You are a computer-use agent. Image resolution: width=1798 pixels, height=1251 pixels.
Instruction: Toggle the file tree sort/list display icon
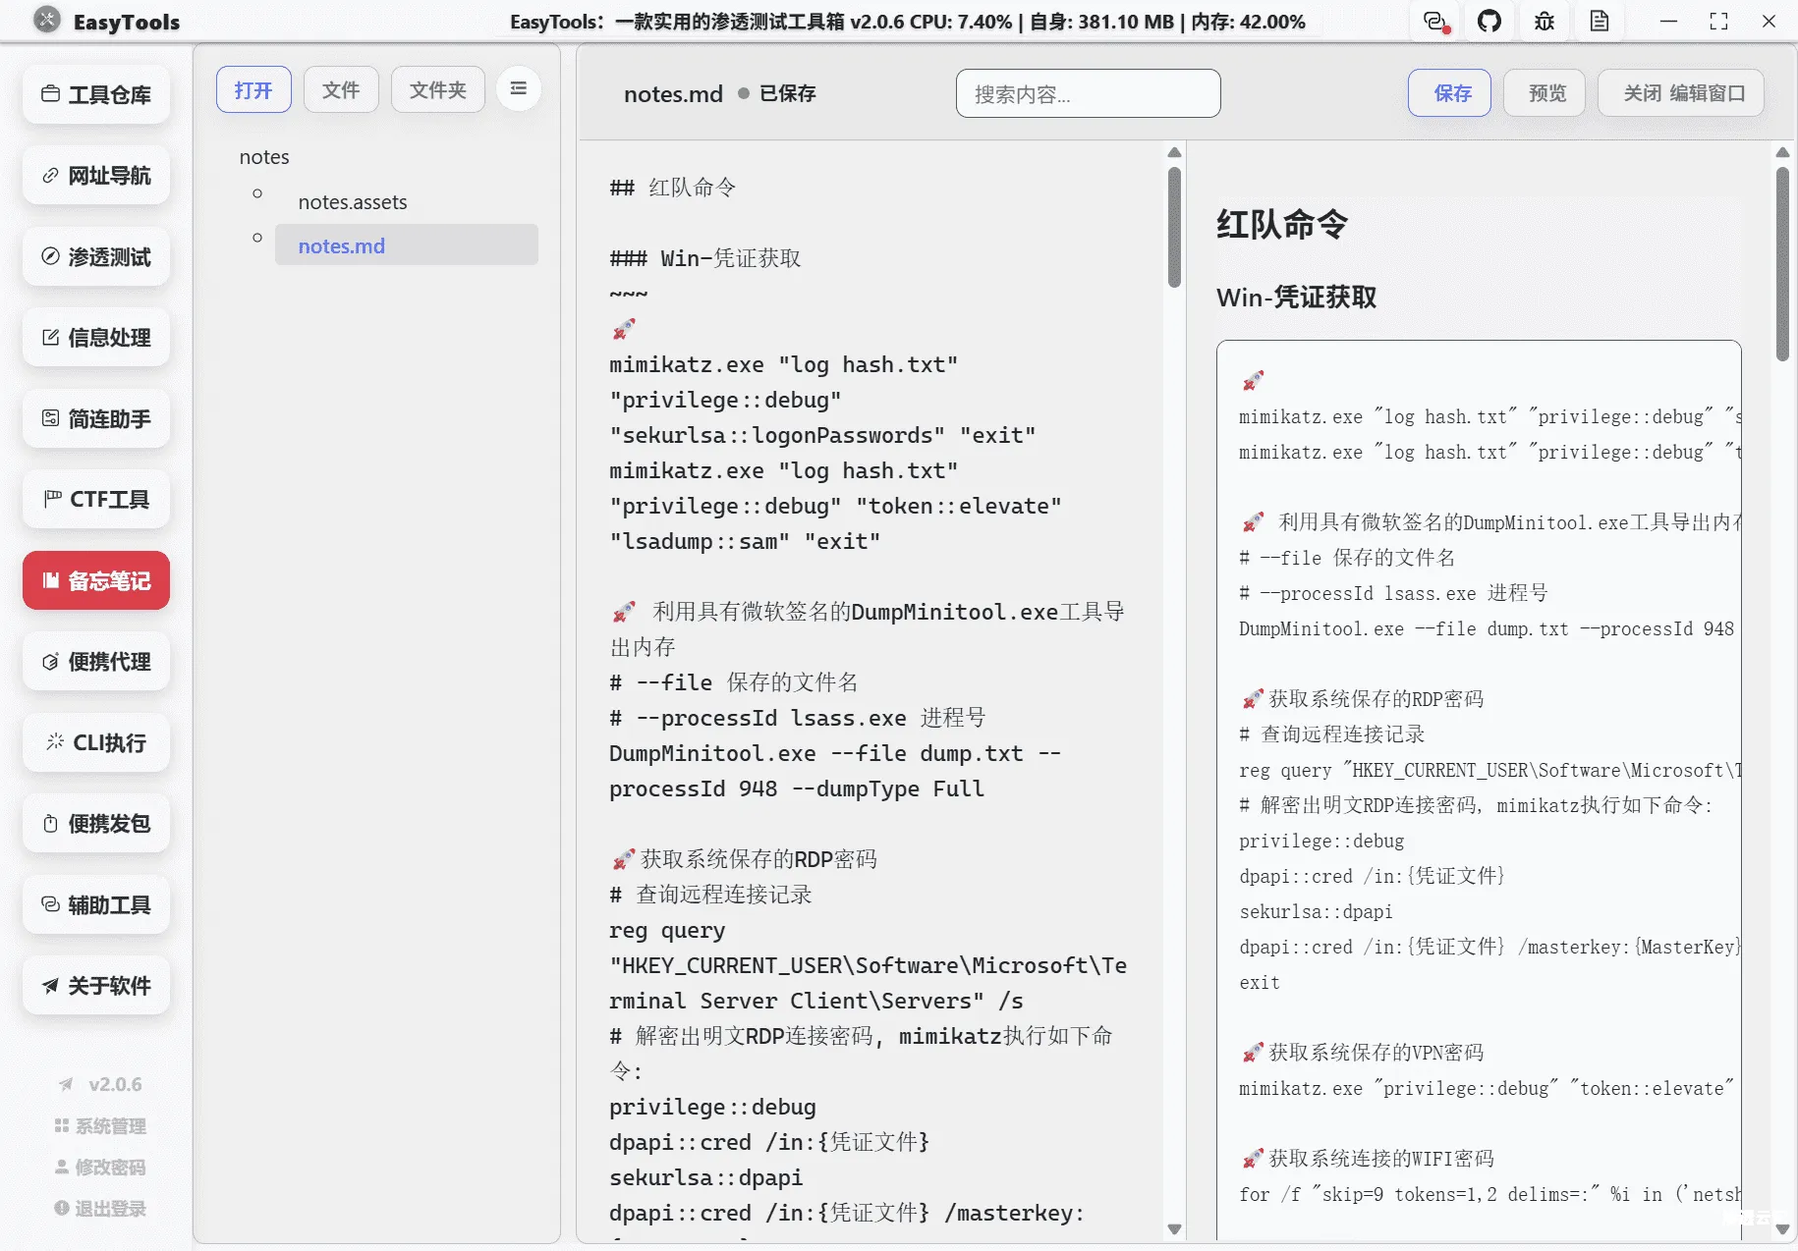(x=519, y=88)
